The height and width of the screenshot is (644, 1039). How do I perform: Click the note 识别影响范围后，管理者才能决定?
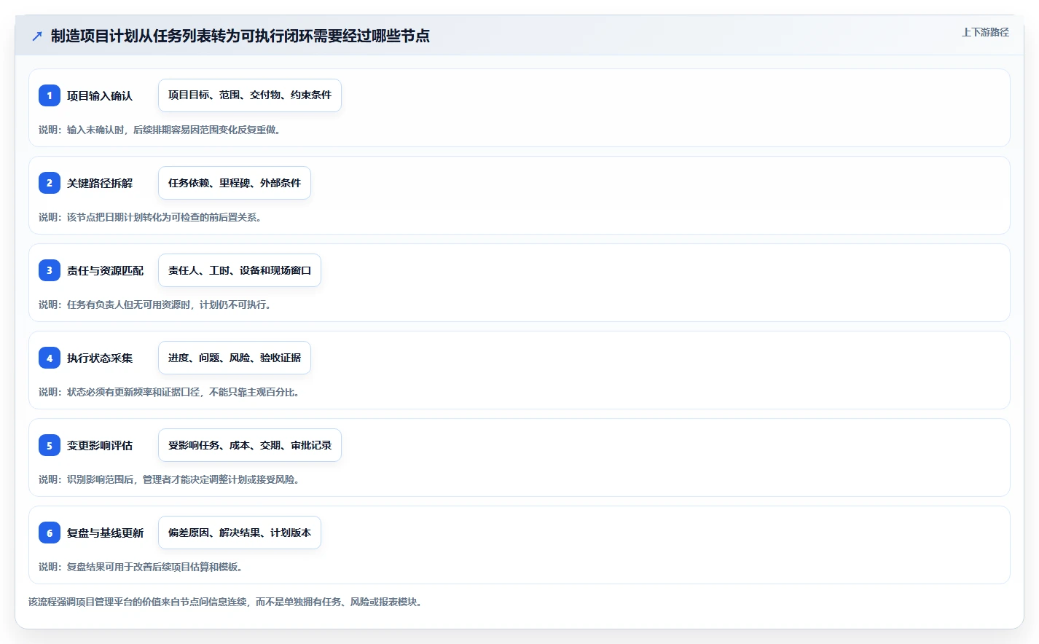point(169,479)
